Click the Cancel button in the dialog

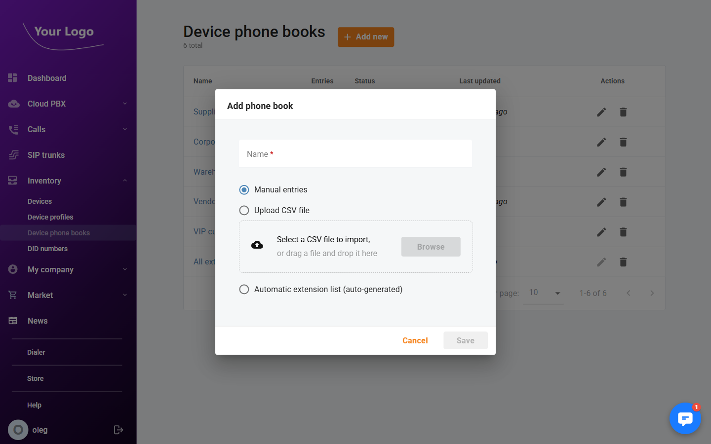tap(415, 340)
